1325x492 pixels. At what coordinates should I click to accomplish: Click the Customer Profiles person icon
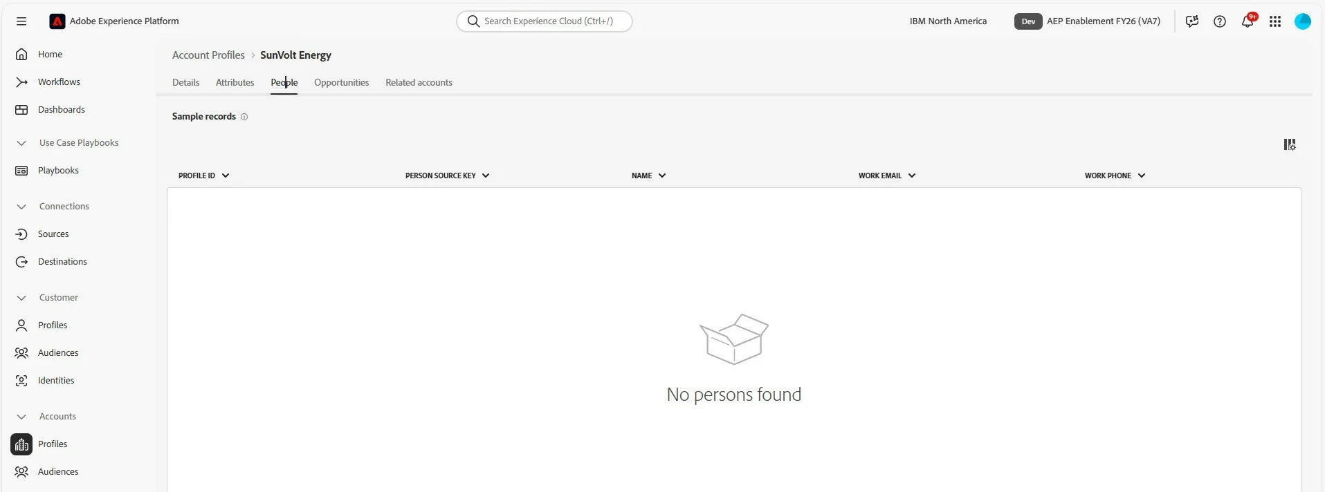(x=21, y=325)
